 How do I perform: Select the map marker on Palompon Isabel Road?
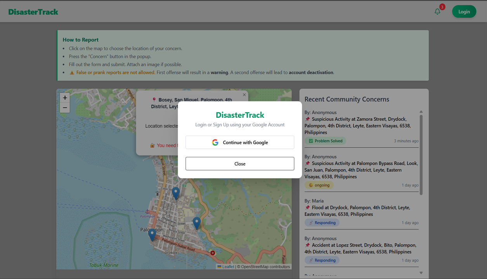click(x=152, y=234)
